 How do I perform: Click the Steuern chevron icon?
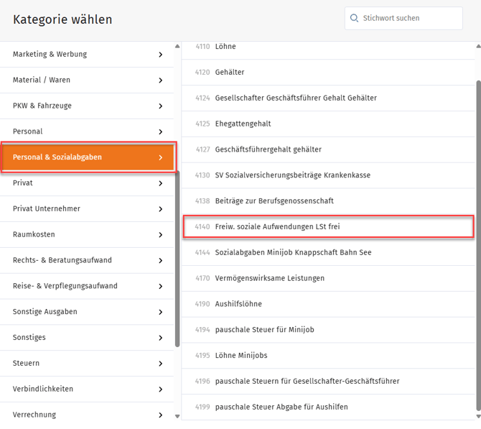click(x=160, y=364)
